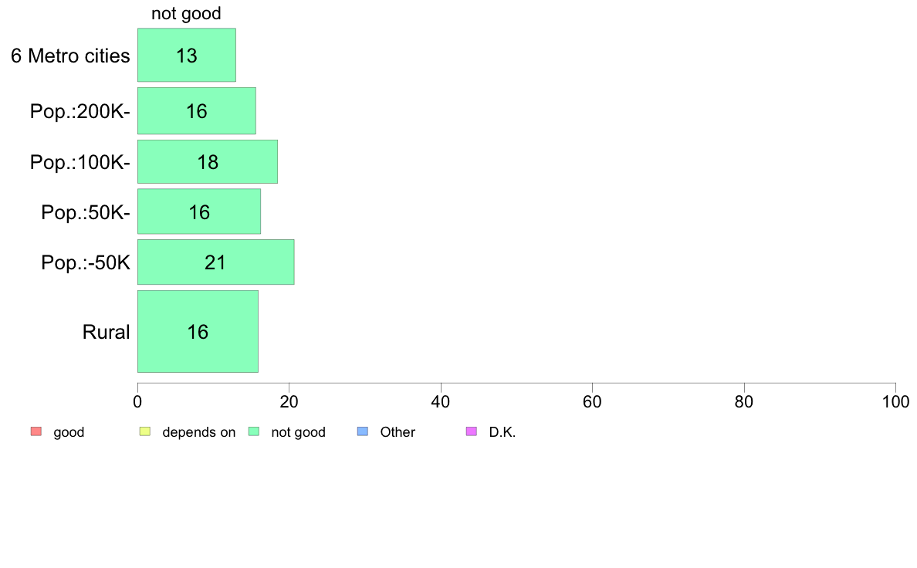Click the 'D.K.' legend text
Viewport: 917px width, 568px height.
(502, 432)
